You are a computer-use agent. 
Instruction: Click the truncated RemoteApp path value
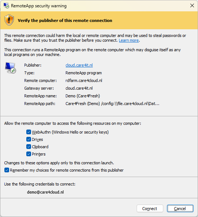coord(112,104)
